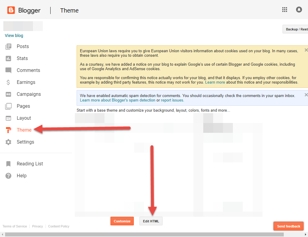308x237 pixels.
Task: Open the Privacy footer link
Action: [x=37, y=227]
